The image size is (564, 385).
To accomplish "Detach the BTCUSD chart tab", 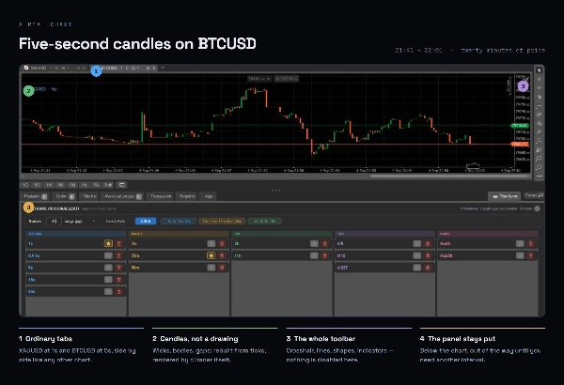I will [x=148, y=68].
